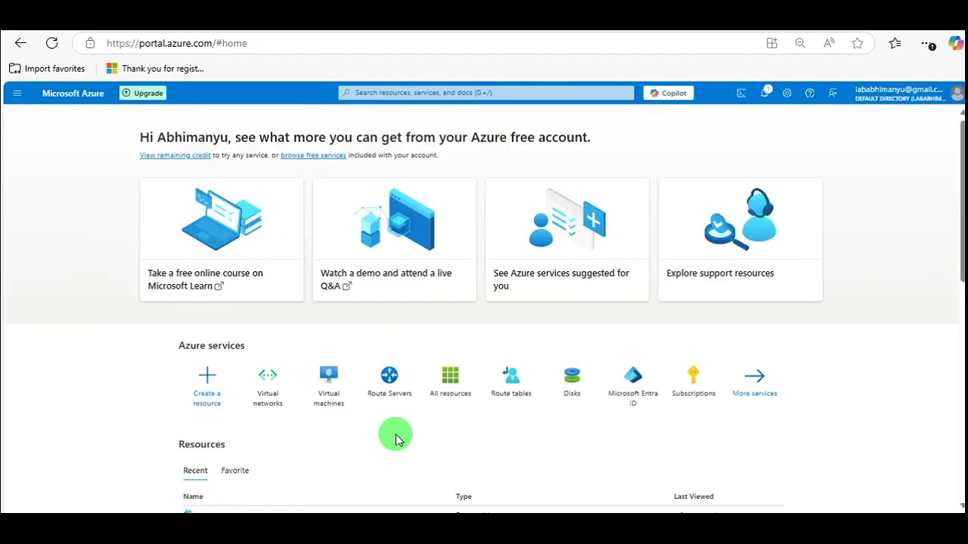Open the account profile avatar
The image size is (968, 544).
coord(957,93)
